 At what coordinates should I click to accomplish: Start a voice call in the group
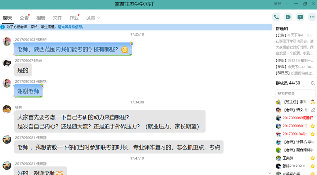click(276, 17)
